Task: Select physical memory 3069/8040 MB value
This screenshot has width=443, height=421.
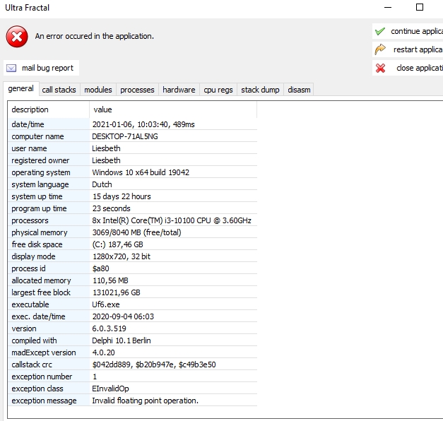Action: [137, 232]
